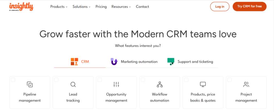274x112 pixels.
Task: Check the Pipeline management checkbox
Action: coord(13,80)
